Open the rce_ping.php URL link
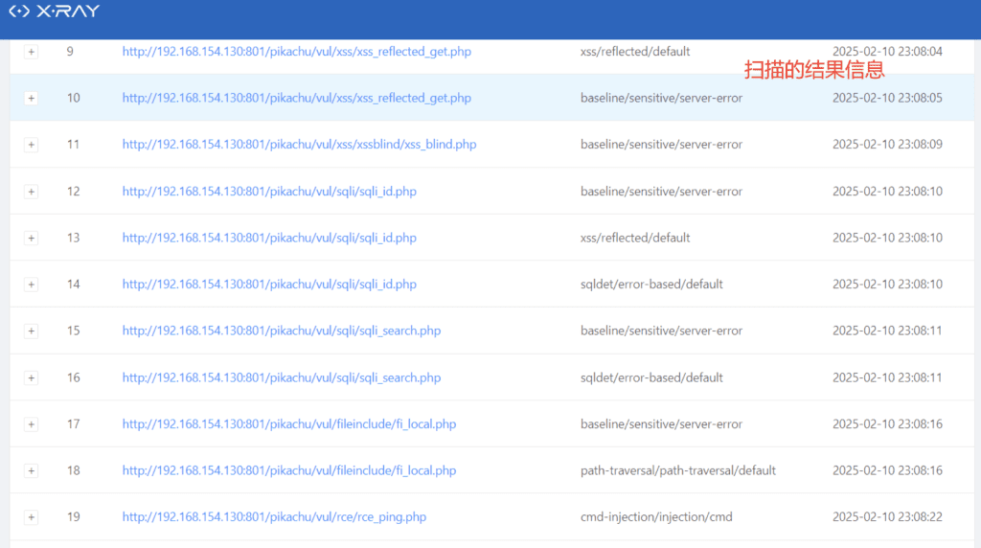Image resolution: width=981 pixels, height=548 pixels. pos(274,516)
